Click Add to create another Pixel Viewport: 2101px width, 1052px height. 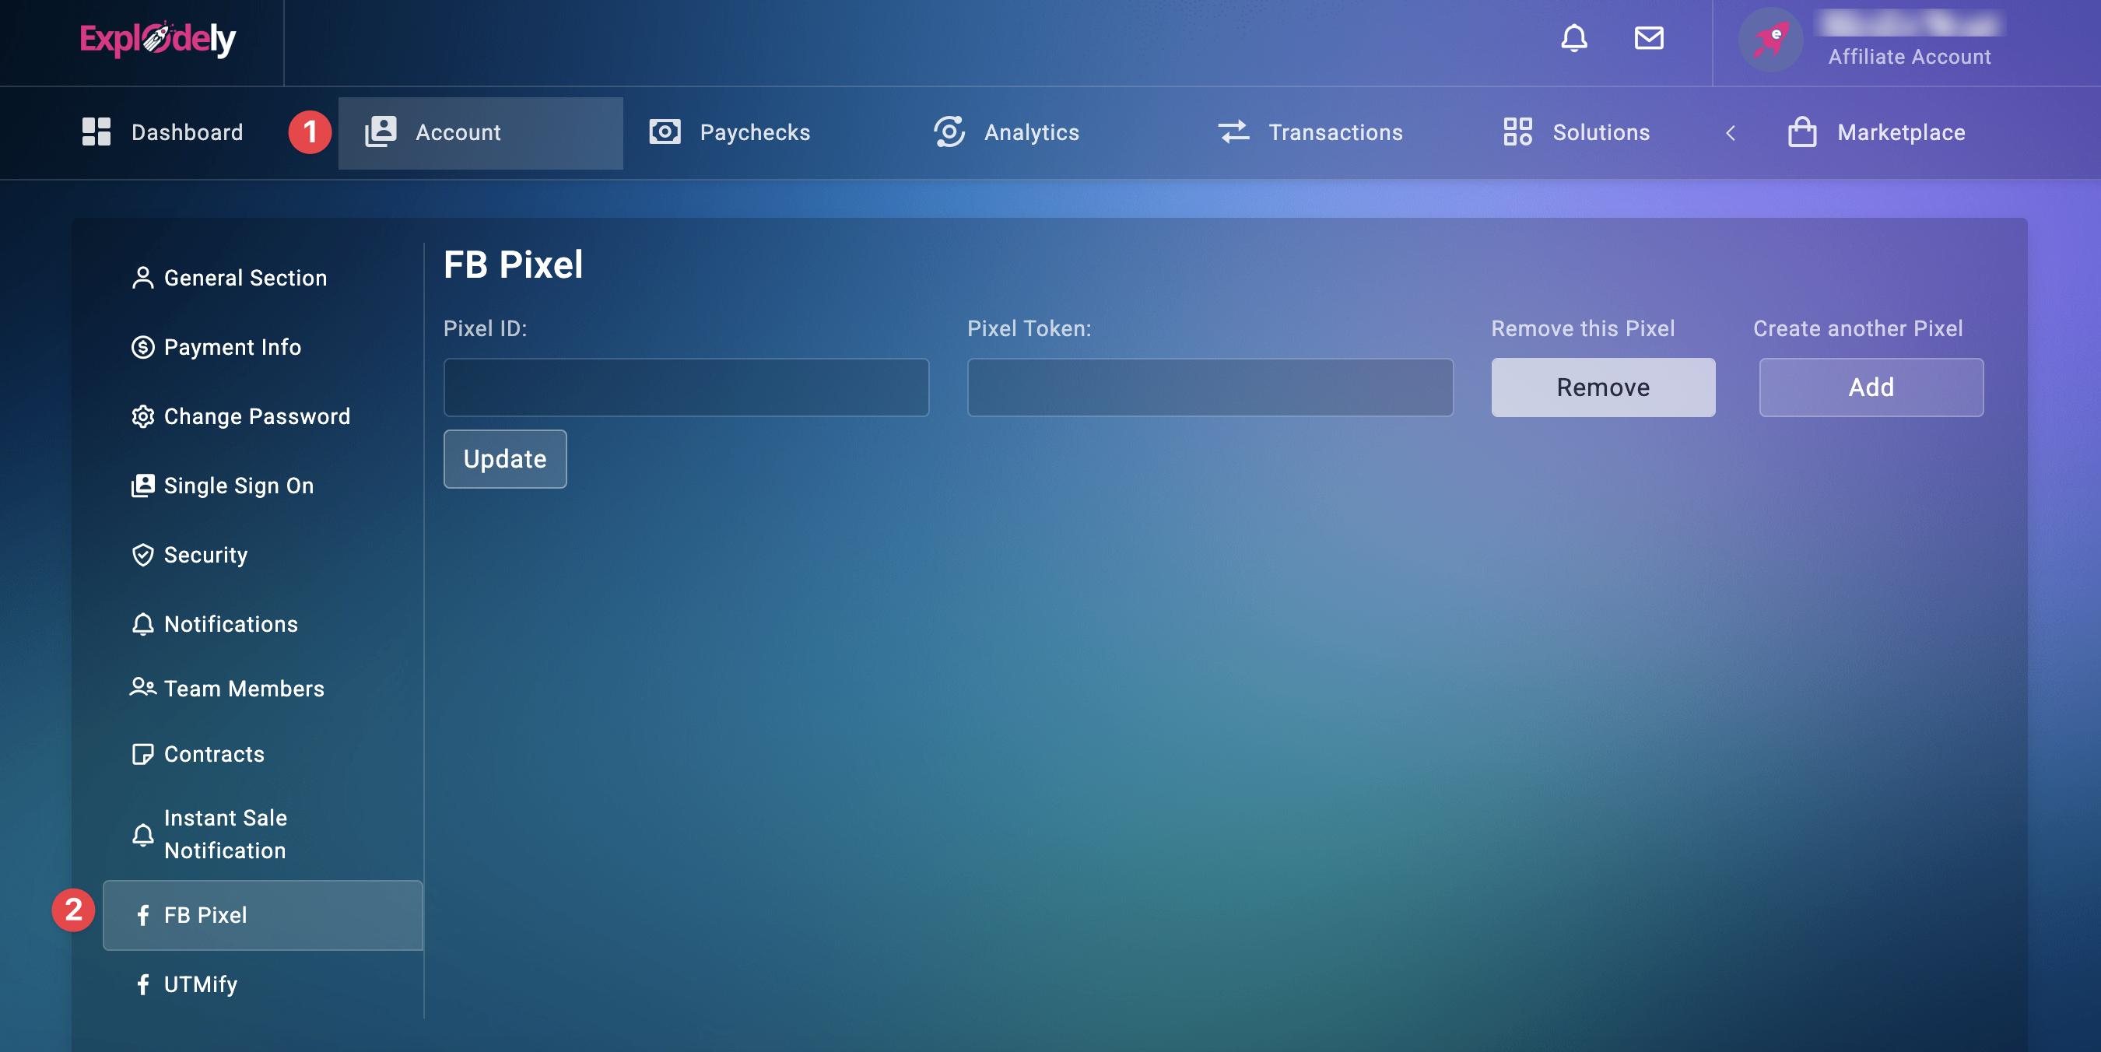[x=1870, y=387]
